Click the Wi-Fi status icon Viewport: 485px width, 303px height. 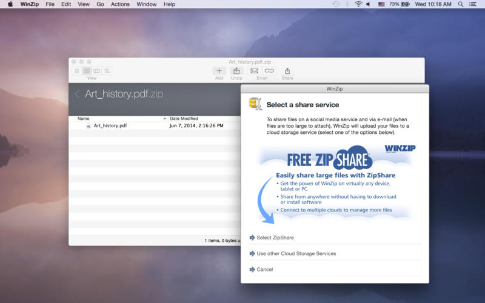click(358, 4)
